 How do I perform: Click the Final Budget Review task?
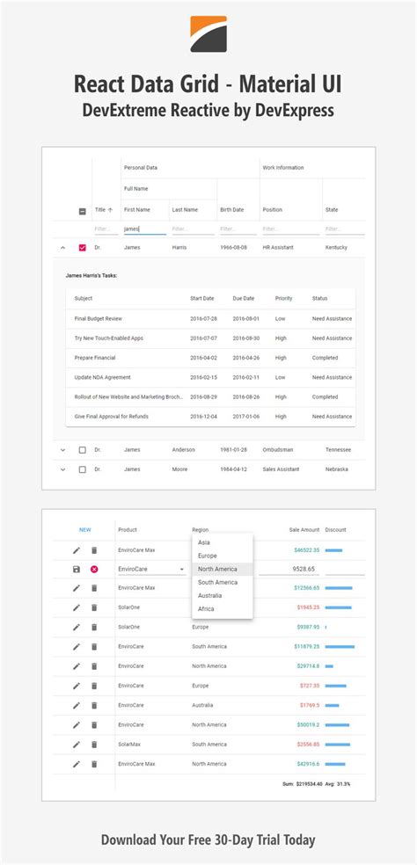(99, 319)
